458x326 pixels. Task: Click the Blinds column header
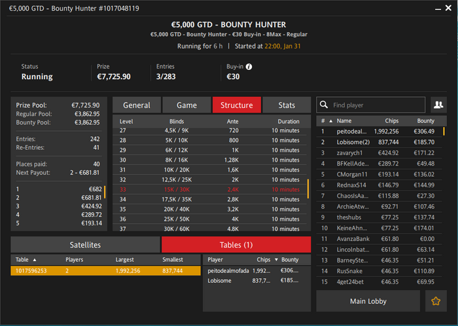(x=177, y=121)
